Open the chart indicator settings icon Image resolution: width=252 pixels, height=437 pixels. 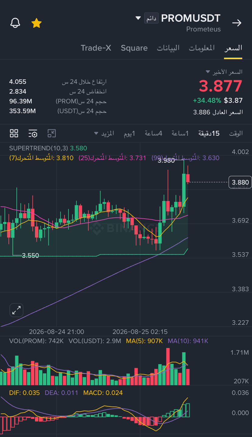click(x=33, y=133)
